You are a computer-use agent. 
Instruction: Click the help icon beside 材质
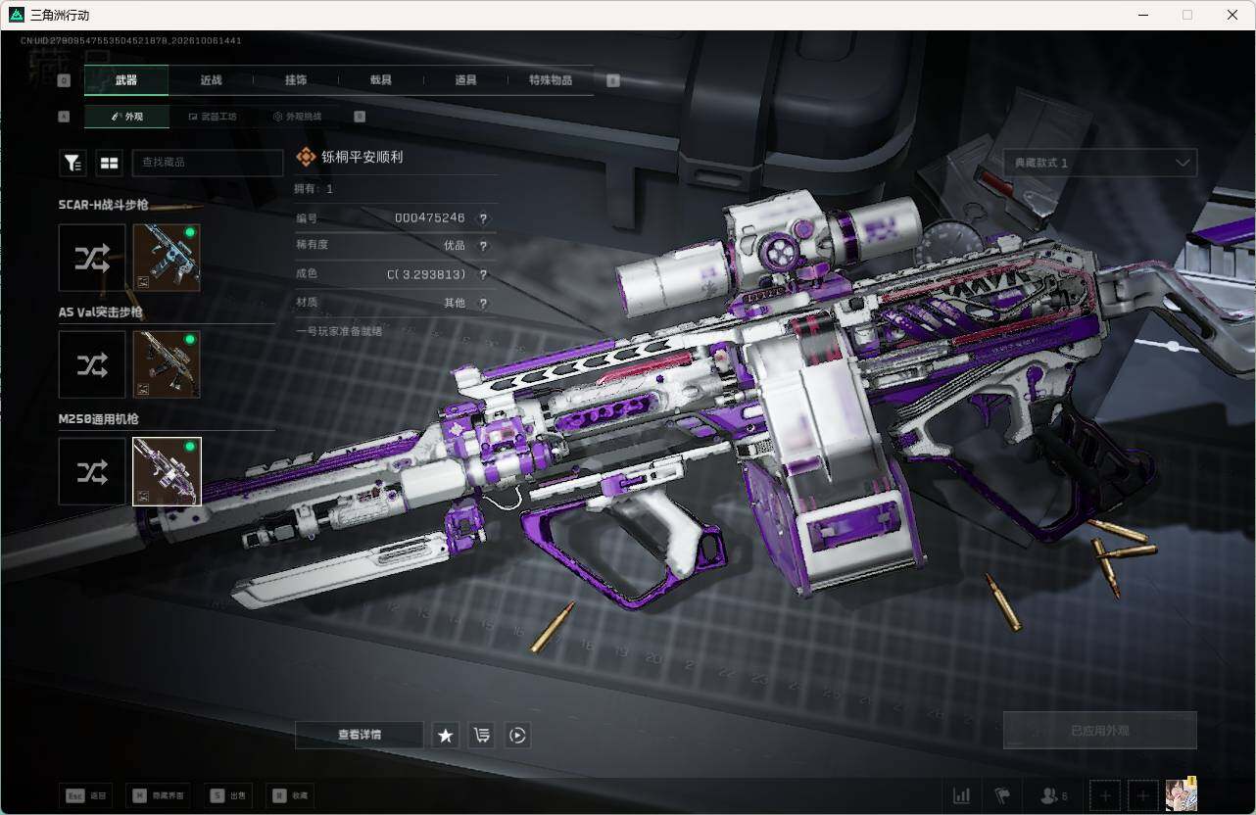[483, 304]
